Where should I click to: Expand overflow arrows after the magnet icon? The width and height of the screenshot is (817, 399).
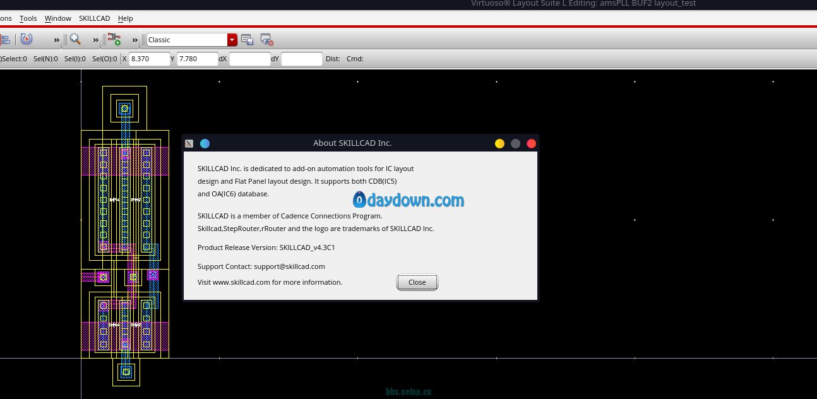[57, 40]
